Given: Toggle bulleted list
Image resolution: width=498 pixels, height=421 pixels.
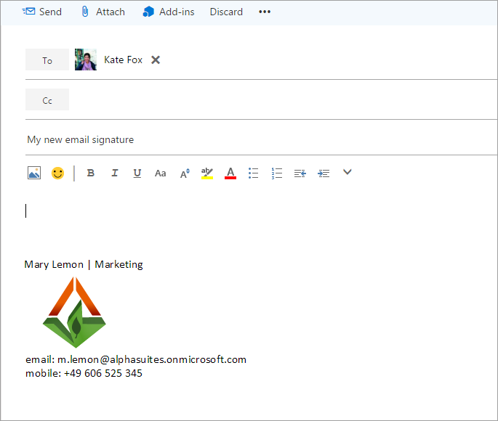Looking at the screenshot, I should (254, 173).
